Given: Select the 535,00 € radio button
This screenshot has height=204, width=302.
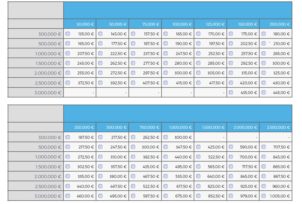Looking at the screenshot, I should pyautogui.click(x=166, y=176).
